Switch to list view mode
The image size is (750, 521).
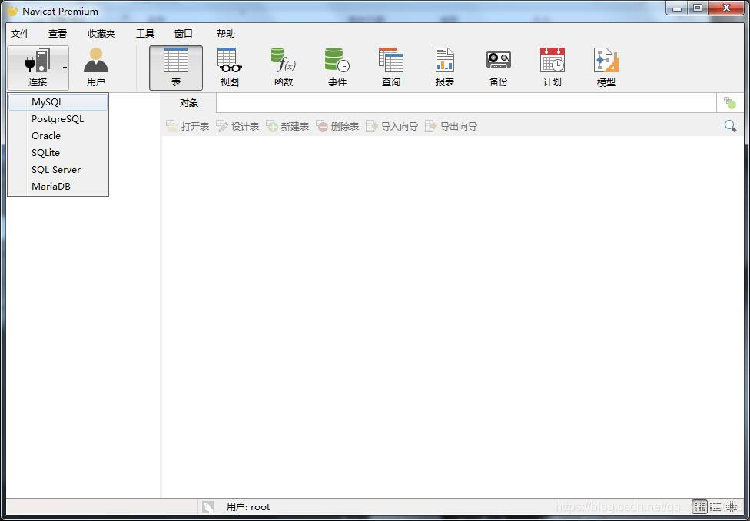[715, 506]
